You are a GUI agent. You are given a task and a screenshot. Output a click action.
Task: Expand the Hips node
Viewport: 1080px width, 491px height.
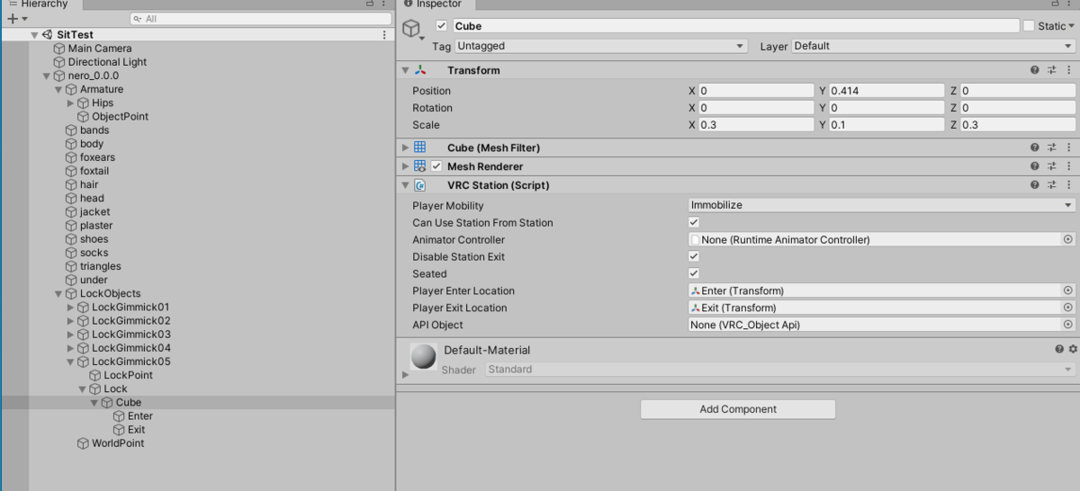point(71,103)
